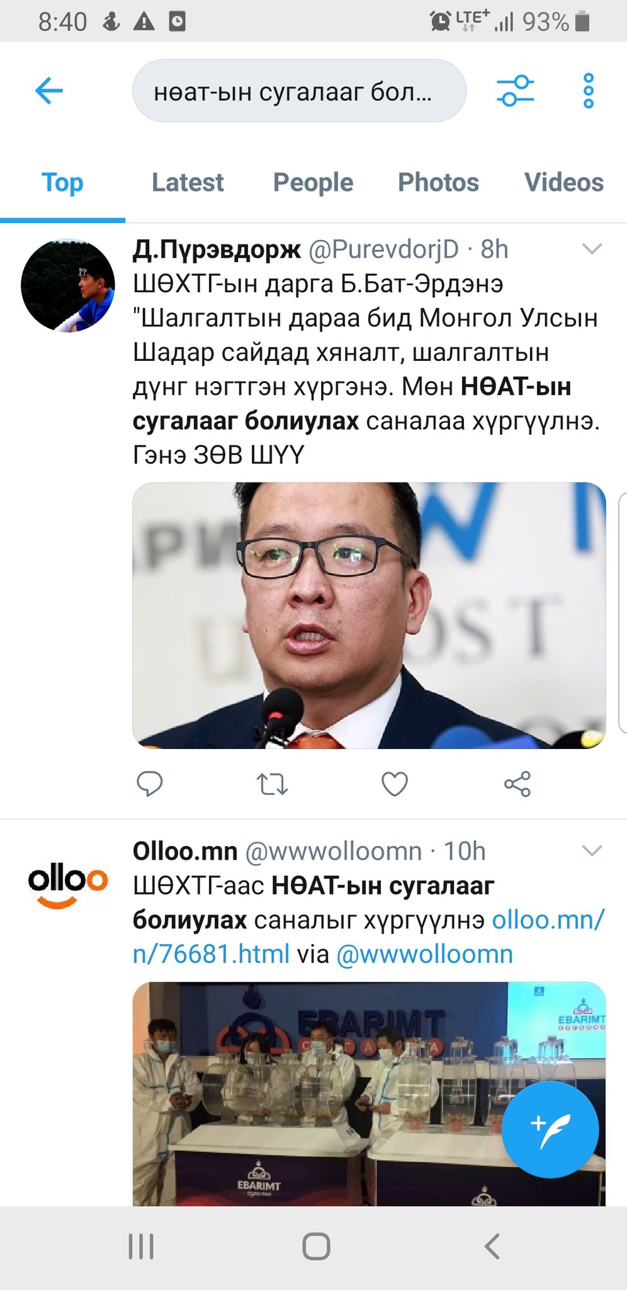Share Д.Пүрэвдорж's tweet
The width and height of the screenshot is (627, 1290).
pyautogui.click(x=517, y=784)
